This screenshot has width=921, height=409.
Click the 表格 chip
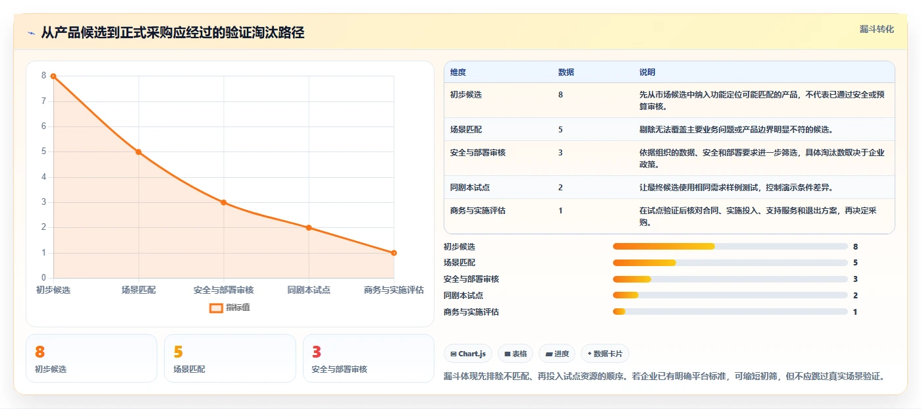coord(515,354)
